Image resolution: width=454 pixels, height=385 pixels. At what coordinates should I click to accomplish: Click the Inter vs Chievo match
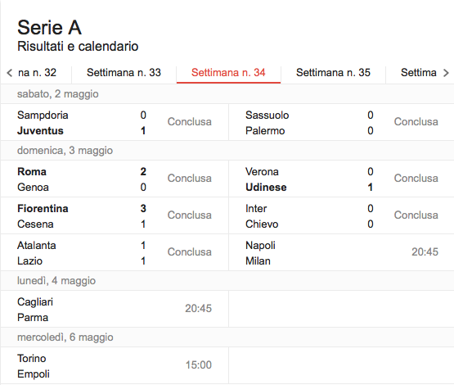click(341, 215)
